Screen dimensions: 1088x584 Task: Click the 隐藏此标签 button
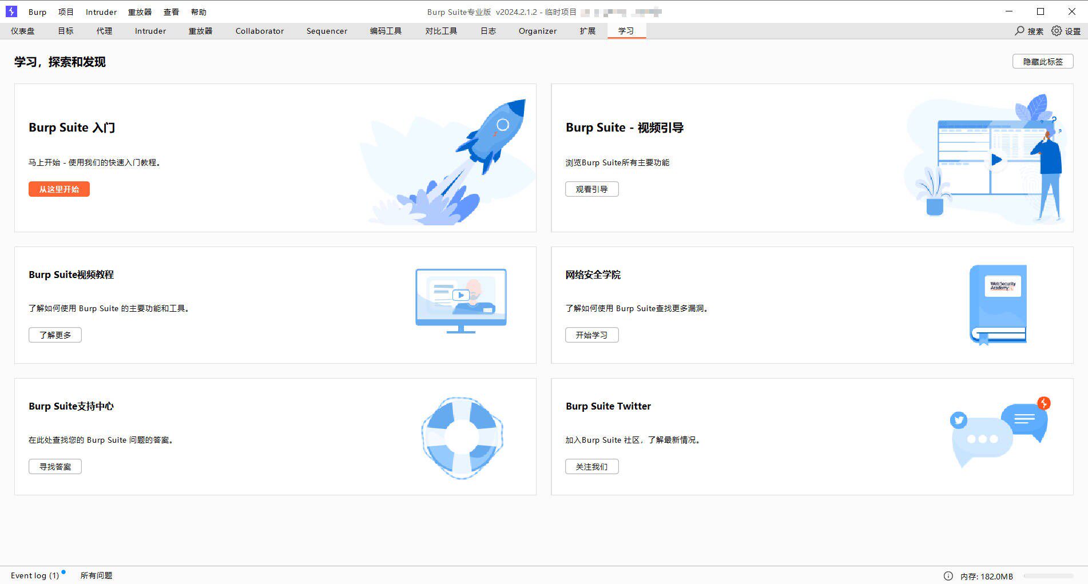[x=1043, y=62]
